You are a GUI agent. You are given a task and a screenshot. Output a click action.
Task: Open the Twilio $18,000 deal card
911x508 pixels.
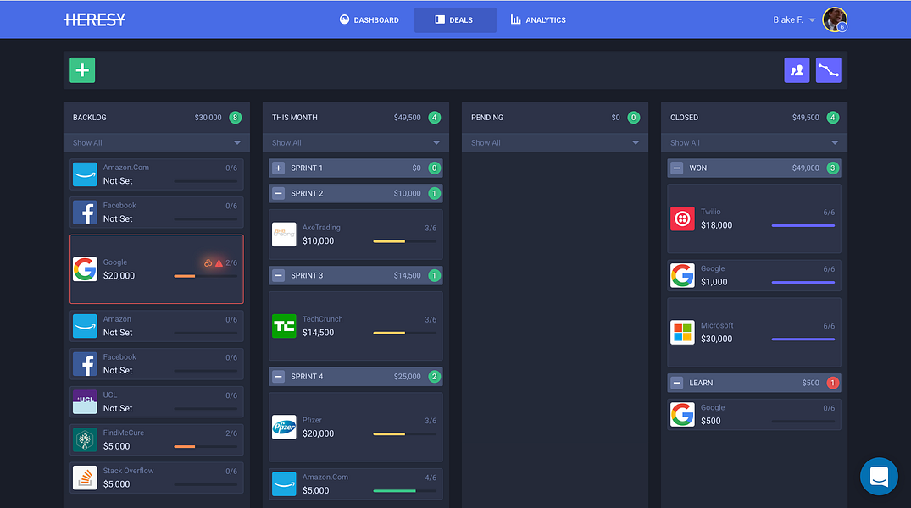click(754, 219)
